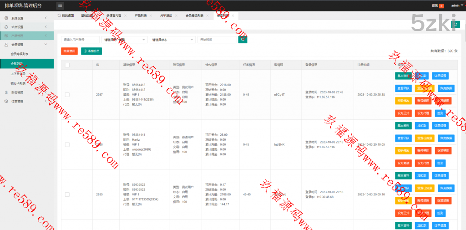Click the 请输入用户账号 input field
This screenshot has height=230, width=466.
pos(80,40)
